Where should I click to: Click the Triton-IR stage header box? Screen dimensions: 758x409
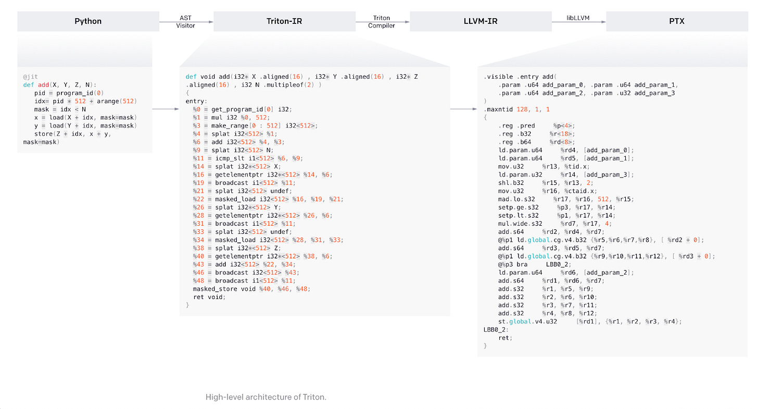pos(285,21)
